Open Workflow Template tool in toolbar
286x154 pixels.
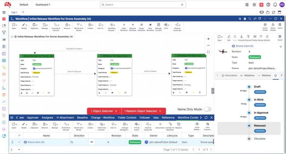point(112,25)
